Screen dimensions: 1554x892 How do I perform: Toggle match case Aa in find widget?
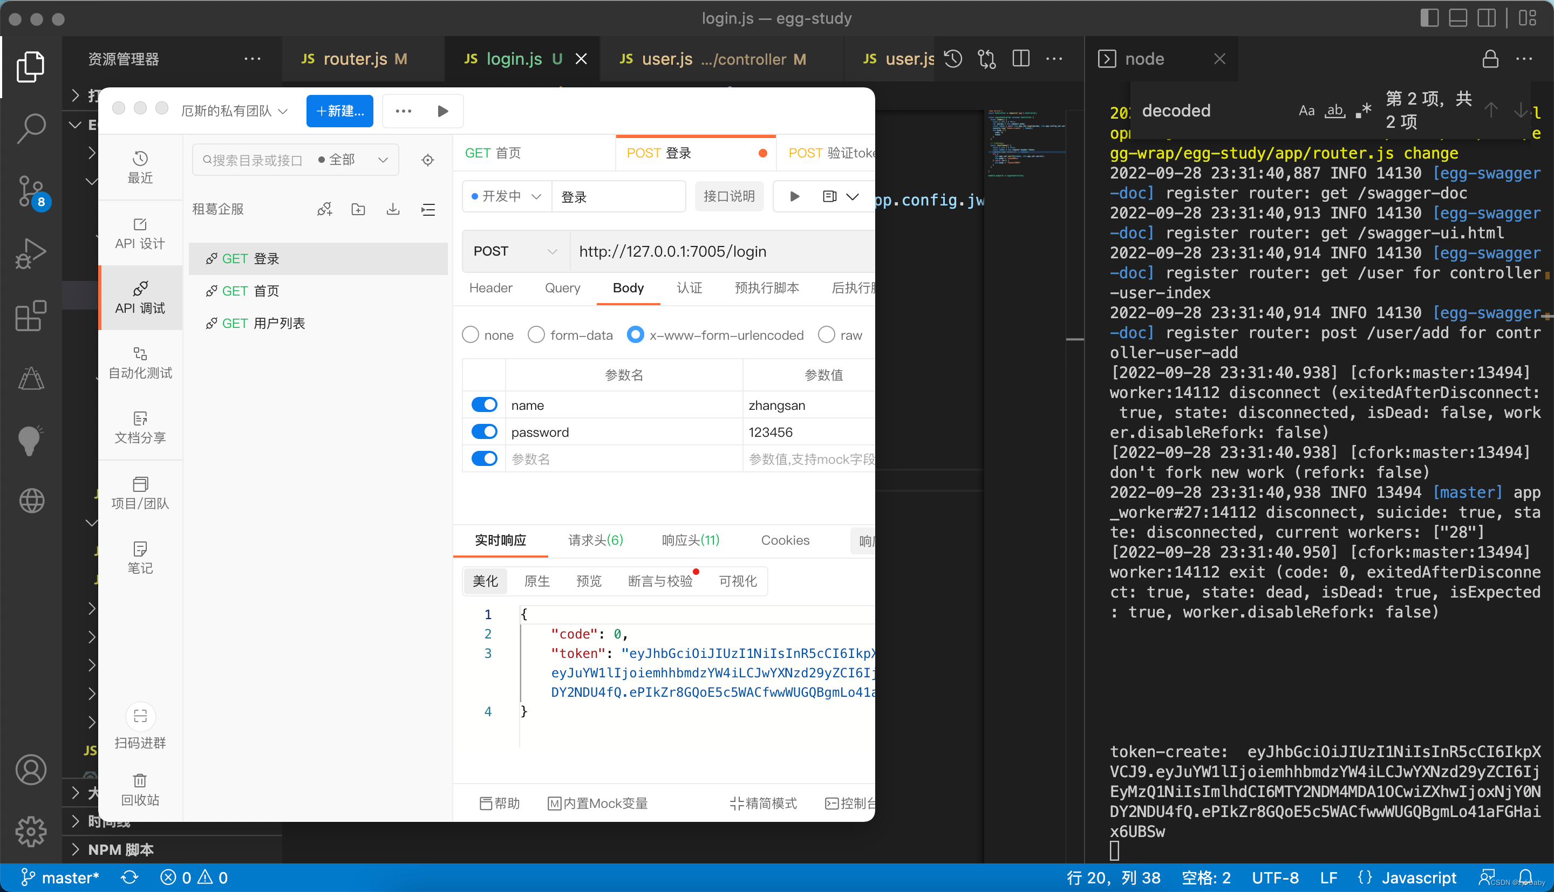point(1306,111)
